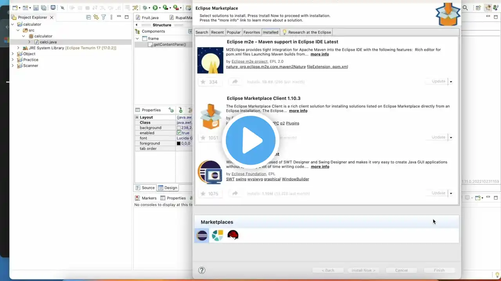Open a terminal with the monitor icon
This screenshot has width=501, height=281.
point(53,8)
